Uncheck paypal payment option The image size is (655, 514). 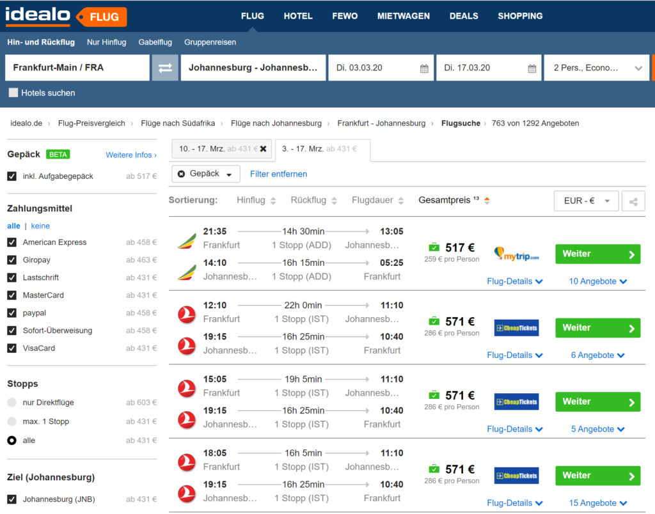tap(12, 313)
